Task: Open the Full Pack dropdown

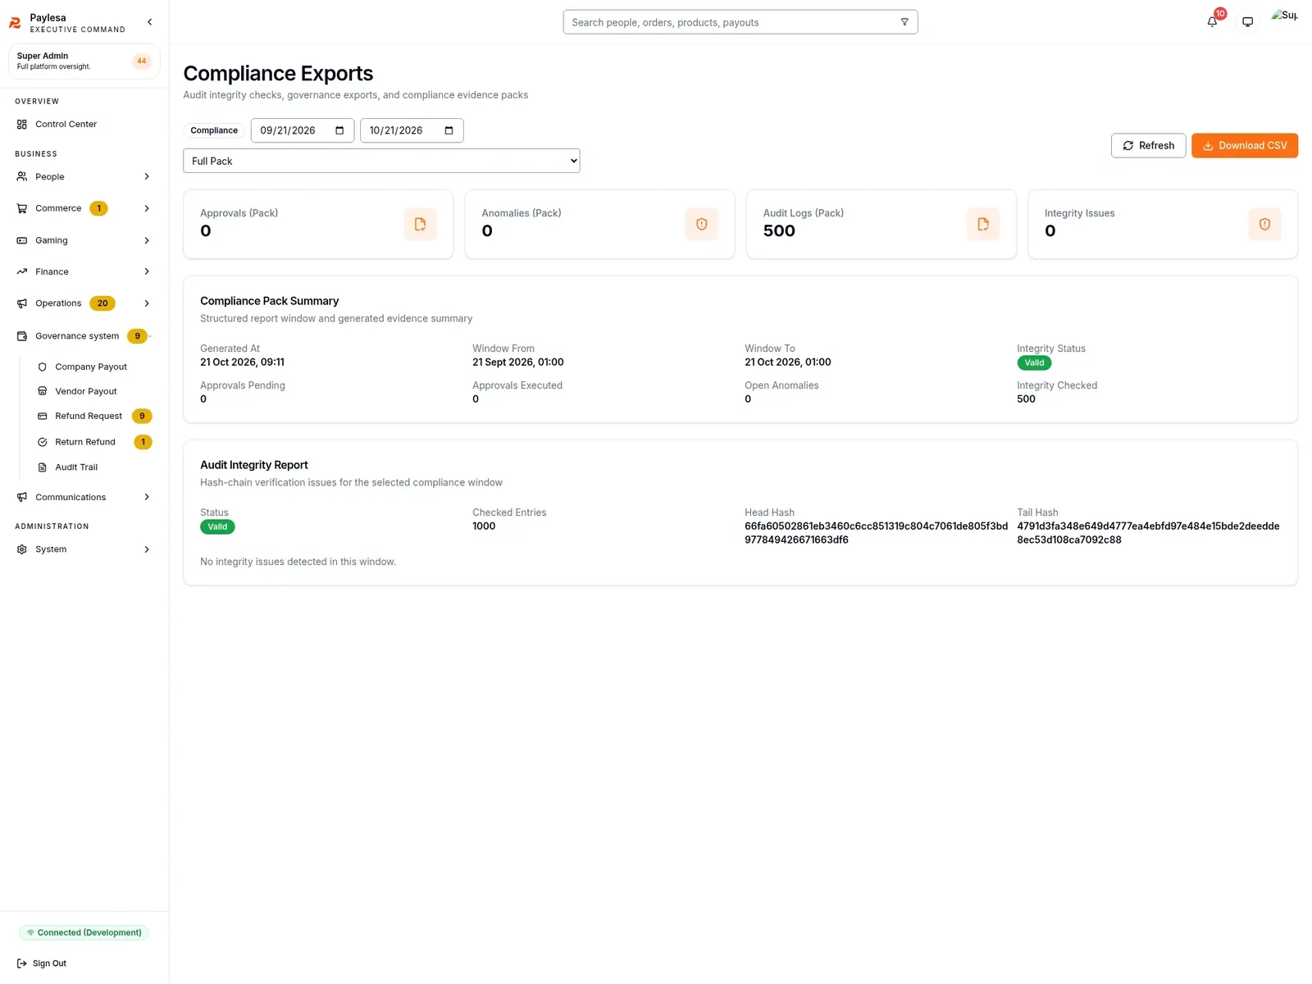Action: point(381,161)
